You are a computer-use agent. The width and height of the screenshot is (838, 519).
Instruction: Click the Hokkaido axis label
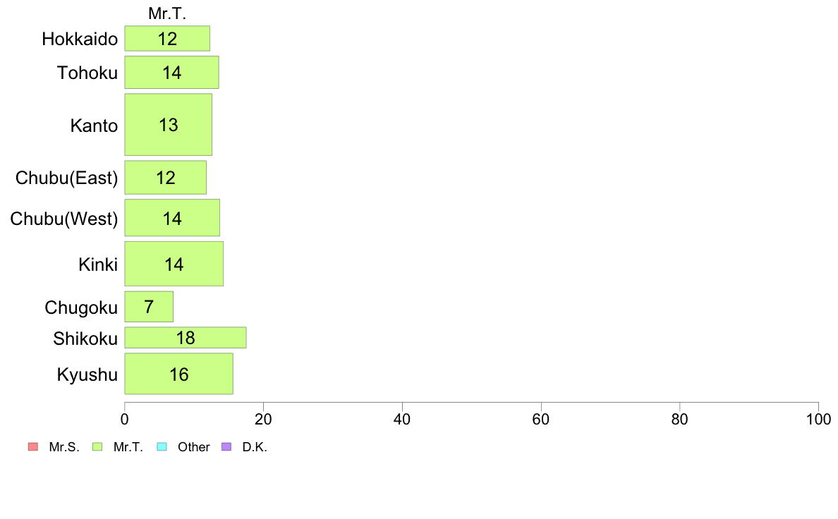[80, 39]
